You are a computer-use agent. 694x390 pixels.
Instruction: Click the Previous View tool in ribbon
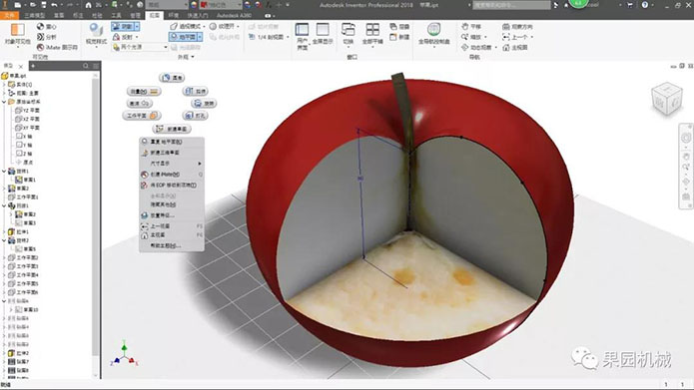pyautogui.click(x=515, y=37)
